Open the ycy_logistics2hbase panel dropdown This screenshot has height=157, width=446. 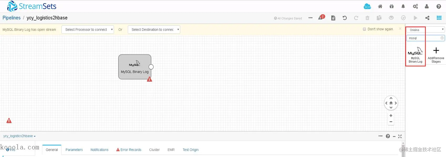(x=19, y=136)
